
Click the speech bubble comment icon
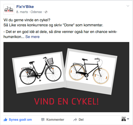tap(43, 120)
